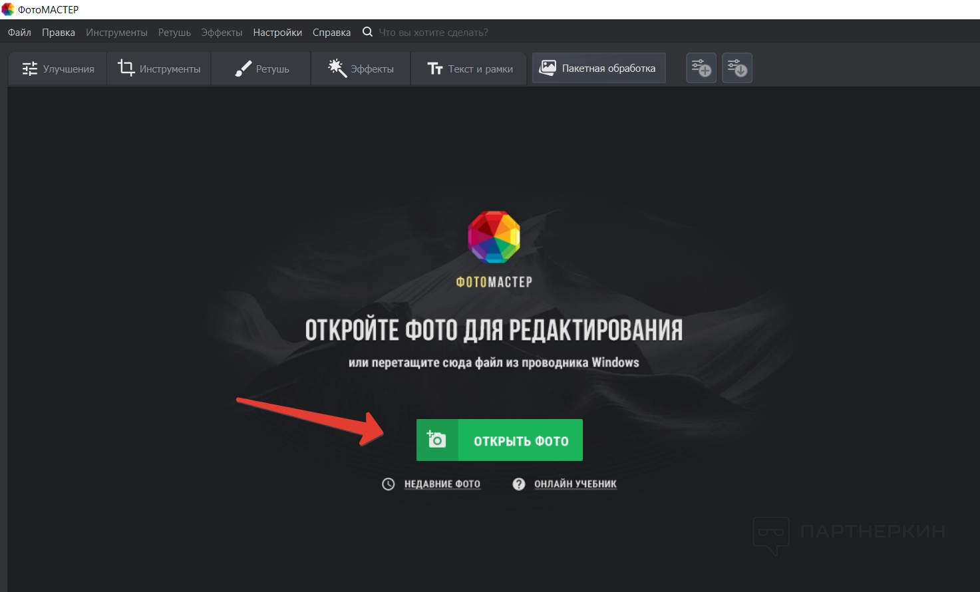Open the Настройки menu
Viewport: 980px width, 592px height.
pos(277,33)
